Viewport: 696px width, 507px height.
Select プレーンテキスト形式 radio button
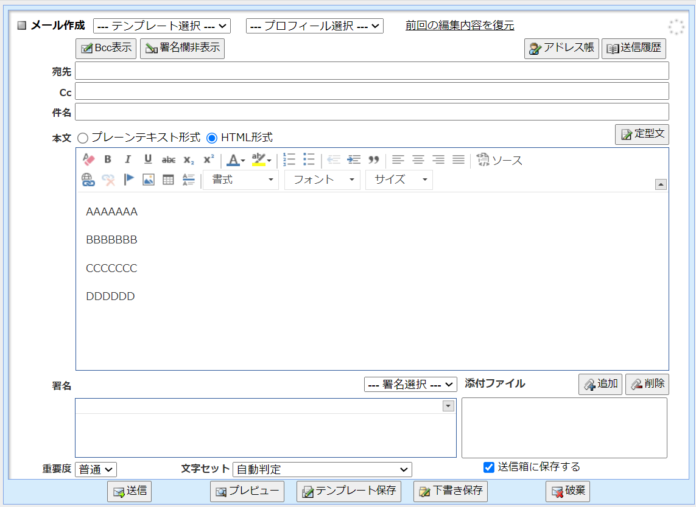pos(83,138)
